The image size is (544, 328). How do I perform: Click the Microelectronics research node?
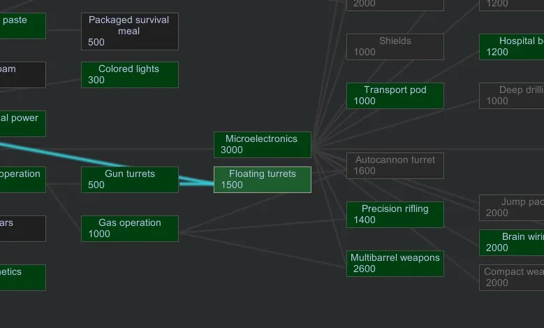tap(262, 145)
